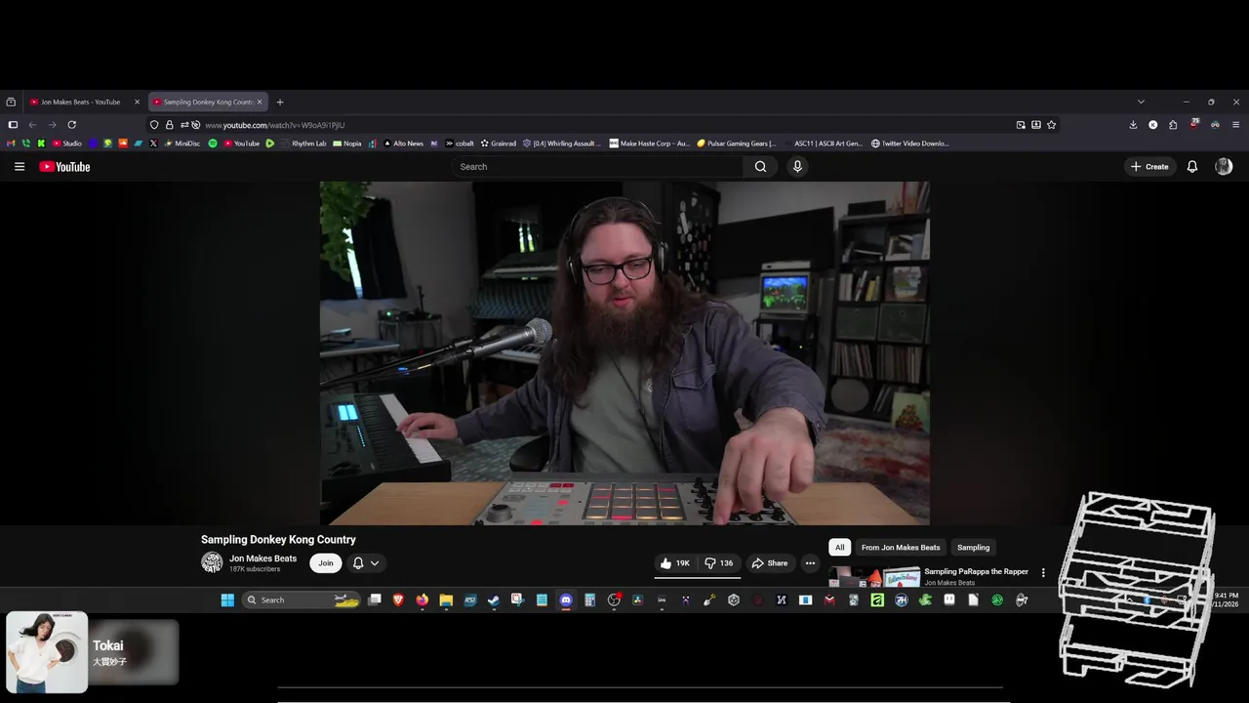Open Sampling PaRappa the Rapper thumbnail
Screen dimensions: 1249x703
click(x=875, y=577)
